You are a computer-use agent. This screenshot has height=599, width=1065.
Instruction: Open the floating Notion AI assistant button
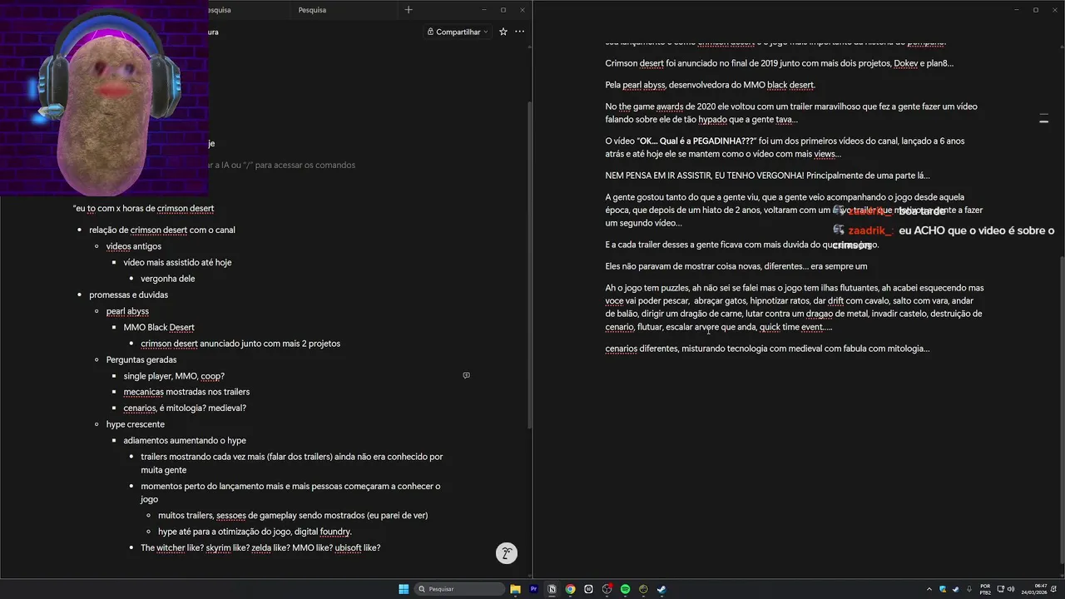[507, 553]
